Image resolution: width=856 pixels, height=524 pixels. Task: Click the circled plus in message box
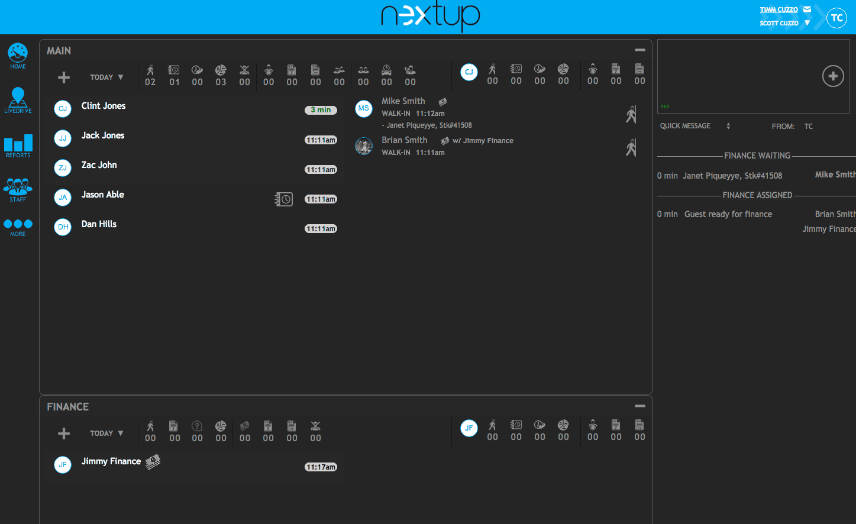pos(833,76)
